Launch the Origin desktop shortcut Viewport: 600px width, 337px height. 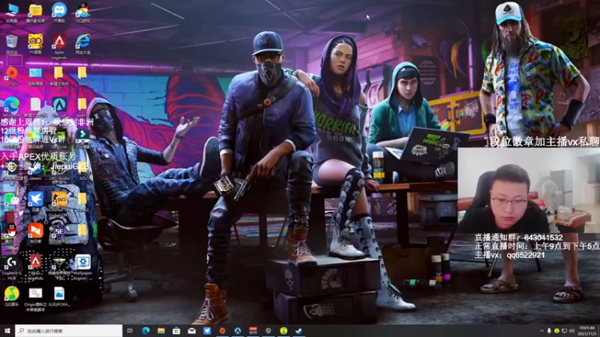tap(12, 76)
